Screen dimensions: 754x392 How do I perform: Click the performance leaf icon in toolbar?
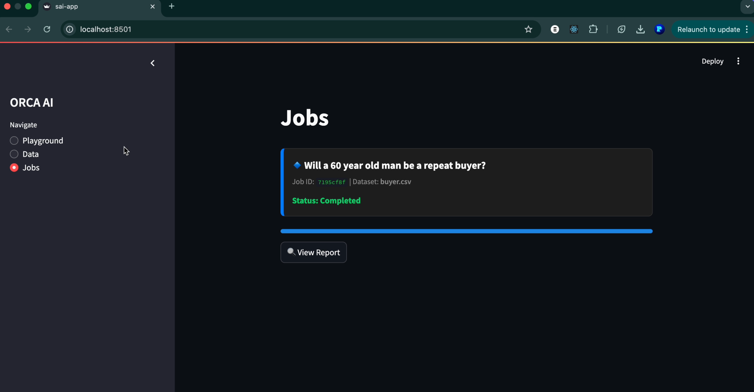coord(621,29)
